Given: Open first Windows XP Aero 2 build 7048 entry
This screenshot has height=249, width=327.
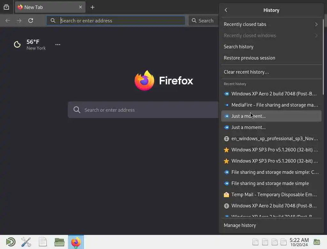Looking at the screenshot, I should (271, 94).
